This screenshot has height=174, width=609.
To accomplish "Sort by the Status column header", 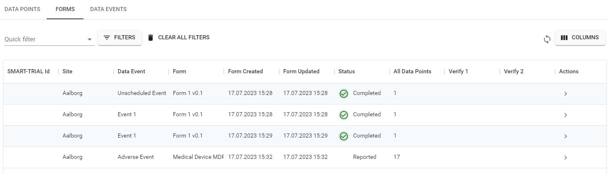I will (x=347, y=72).
